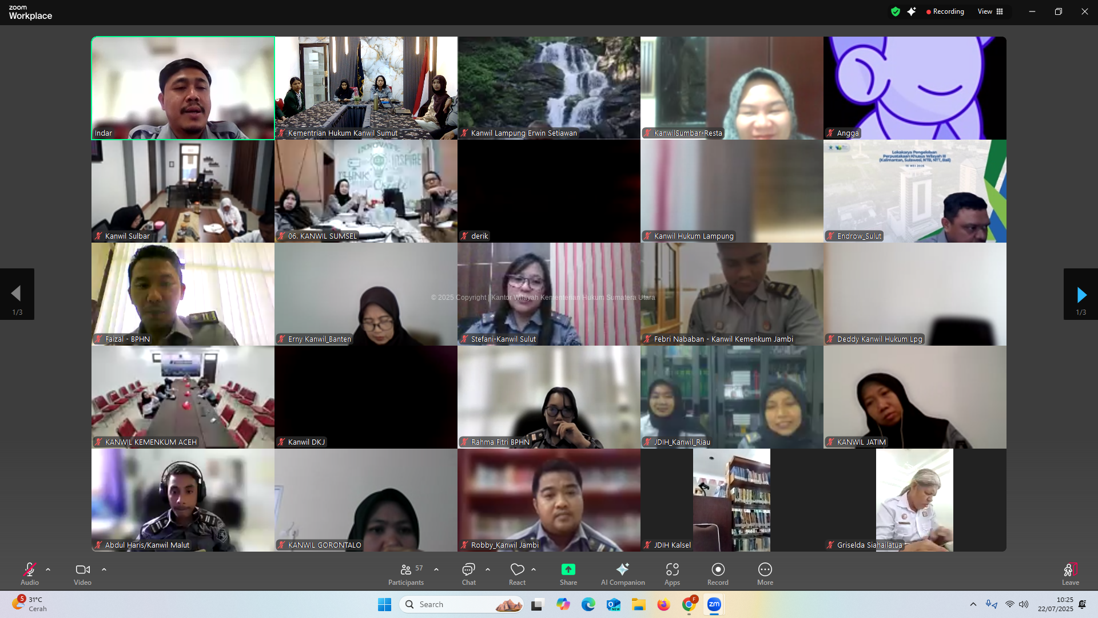
Task: Click the Recording indicator
Action: [x=945, y=11]
